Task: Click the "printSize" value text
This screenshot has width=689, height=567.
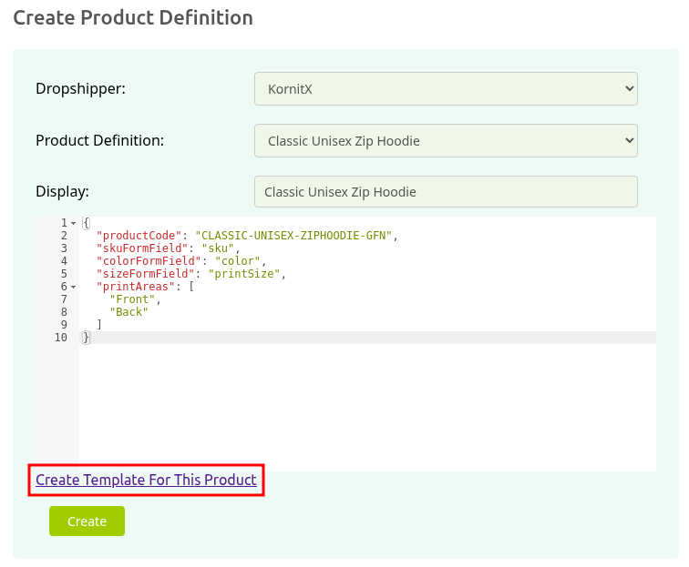Action: pos(244,273)
